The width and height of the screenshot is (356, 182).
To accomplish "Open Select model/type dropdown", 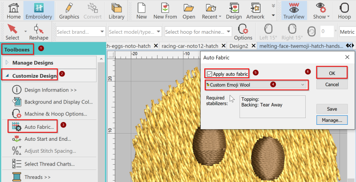I will pyautogui.click(x=135, y=32).
